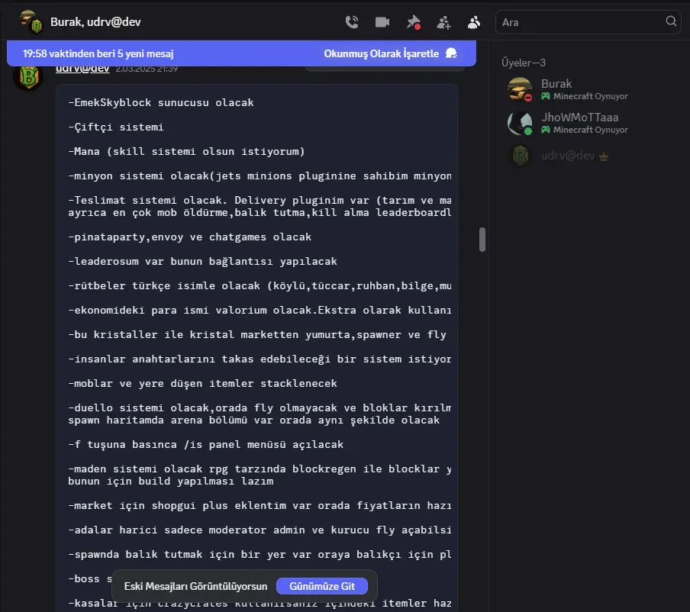Viewport: 690px width, 612px height.
Task: Click the line starting "-market için shopgui"
Action: tap(260, 505)
